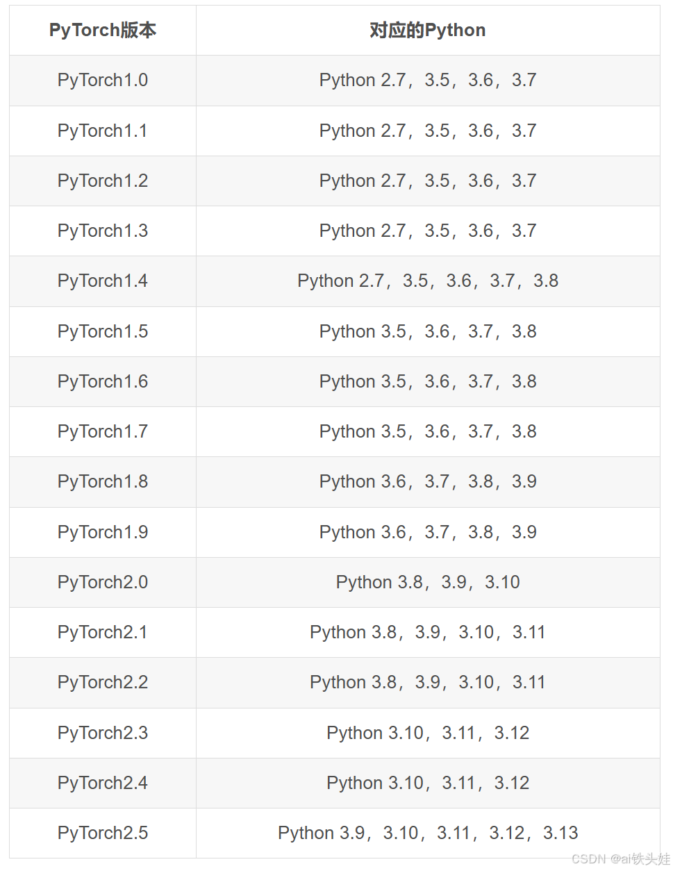Select the PyTorch1.3 cell
The height and width of the screenshot is (871, 673).
click(x=103, y=231)
